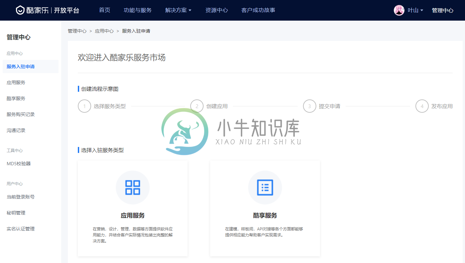Click the 酷享服务 list icon
465x263 pixels.
click(x=265, y=188)
